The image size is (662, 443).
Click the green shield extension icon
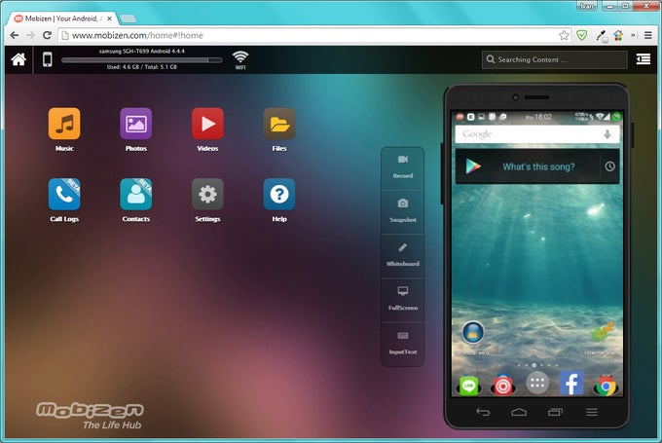pyautogui.click(x=582, y=35)
